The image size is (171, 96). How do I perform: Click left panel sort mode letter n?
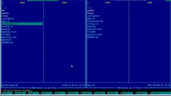click(2, 3)
